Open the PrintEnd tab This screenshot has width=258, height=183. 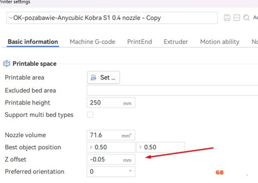coord(139,42)
